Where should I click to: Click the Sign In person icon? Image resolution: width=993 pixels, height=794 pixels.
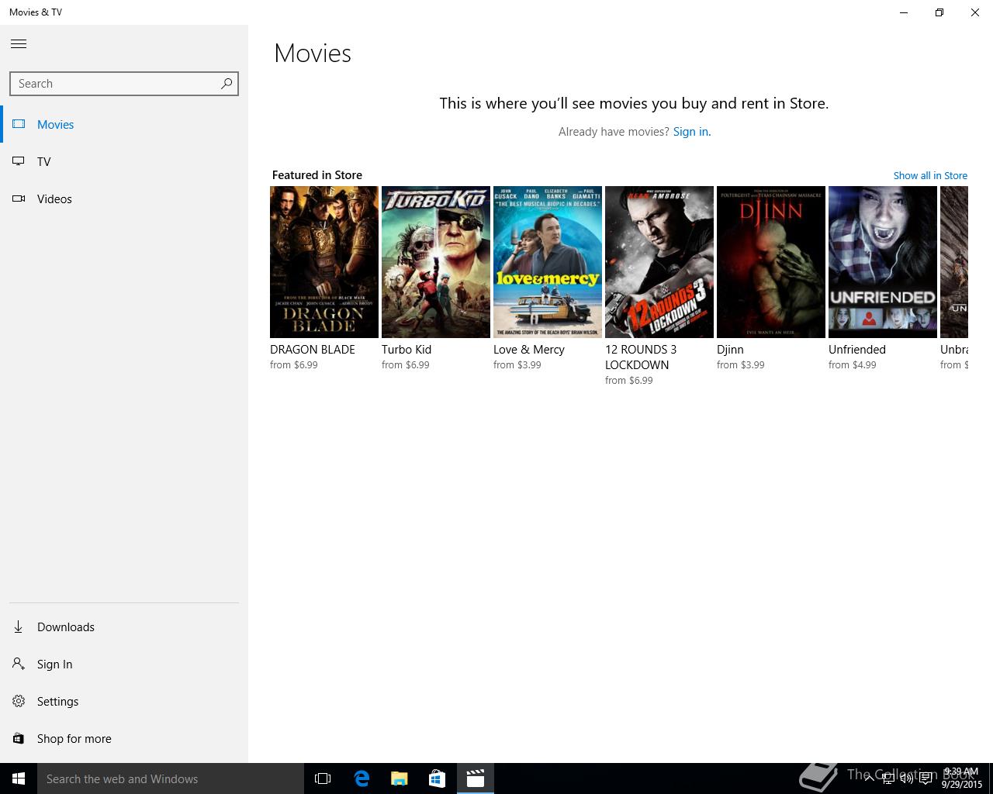(x=19, y=664)
